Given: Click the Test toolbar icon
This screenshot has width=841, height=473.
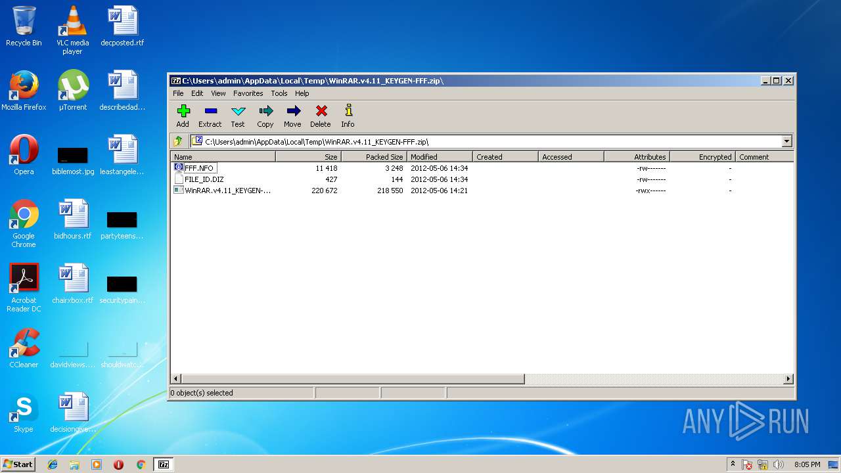Looking at the screenshot, I should tap(238, 116).
